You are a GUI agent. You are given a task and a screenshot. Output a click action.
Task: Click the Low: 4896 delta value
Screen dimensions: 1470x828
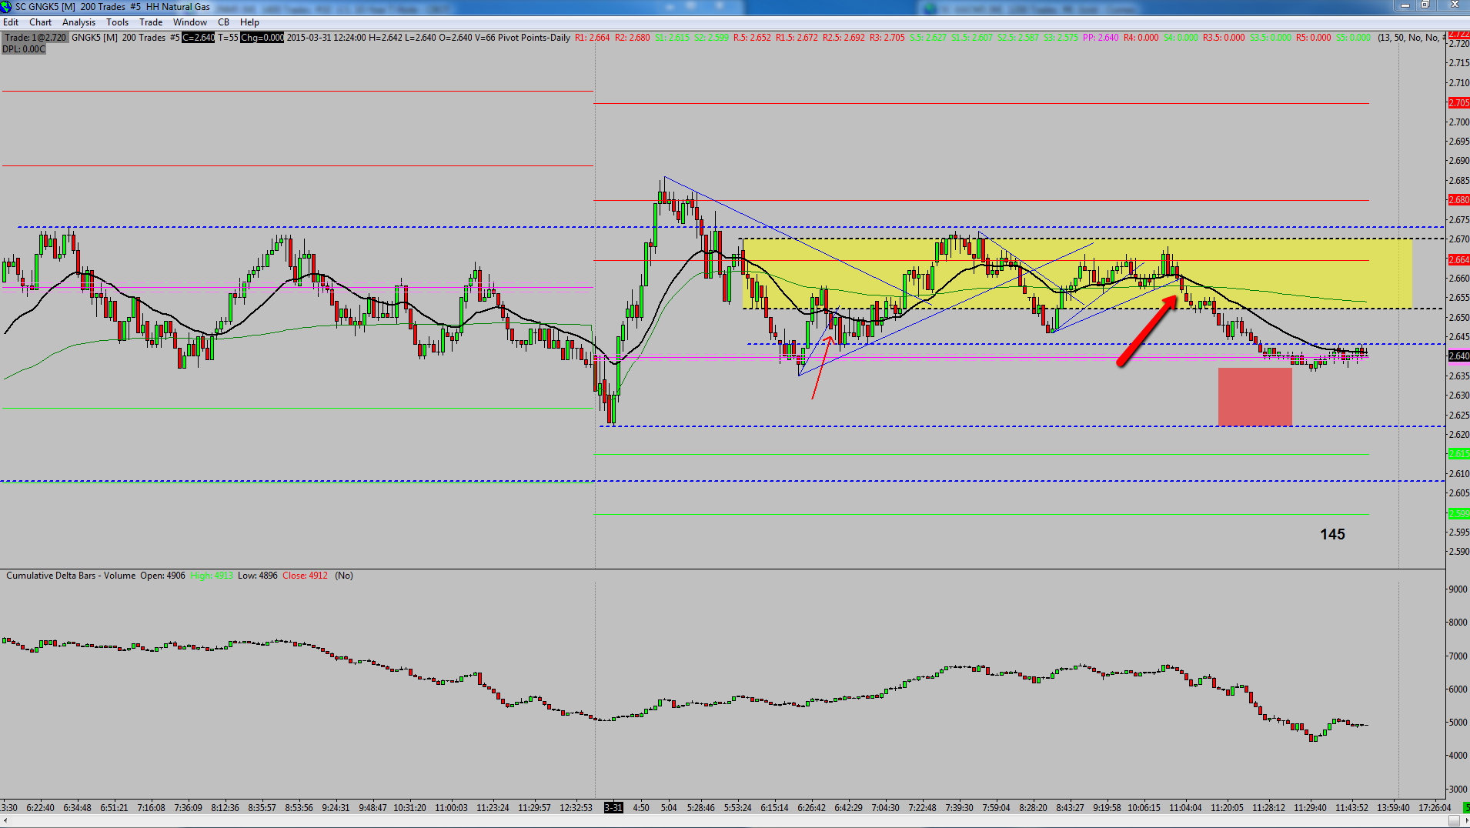click(x=258, y=576)
